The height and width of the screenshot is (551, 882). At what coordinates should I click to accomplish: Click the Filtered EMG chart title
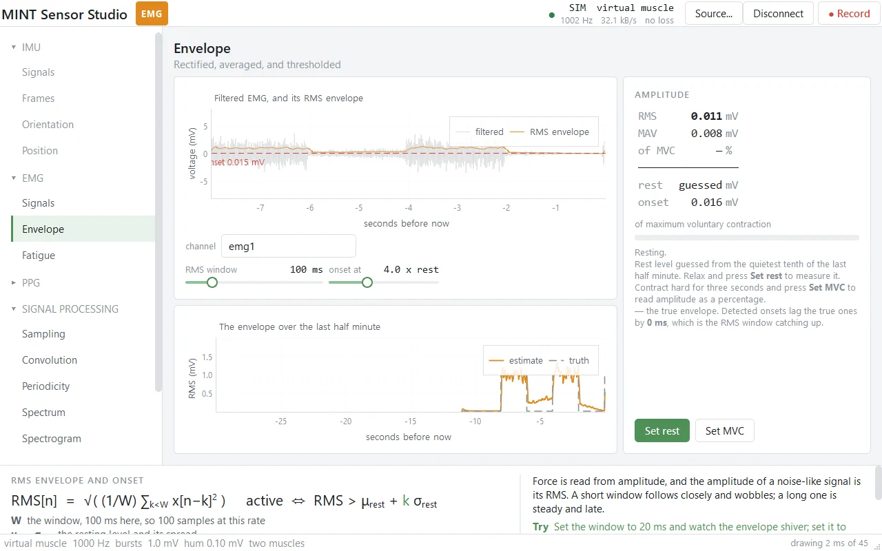click(x=289, y=98)
